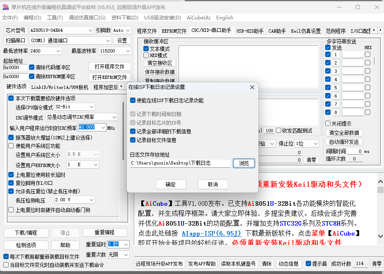Image resolution: width=384 pixels, height=274 pixels.
Task: Click 间隔时间 ms input field
Action: [x=355, y=151]
